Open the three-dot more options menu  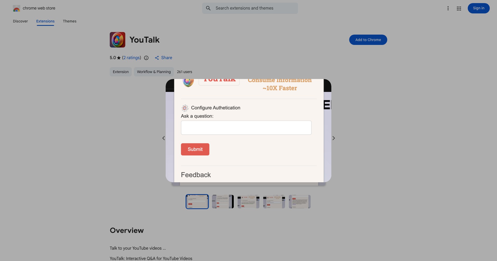tap(448, 8)
